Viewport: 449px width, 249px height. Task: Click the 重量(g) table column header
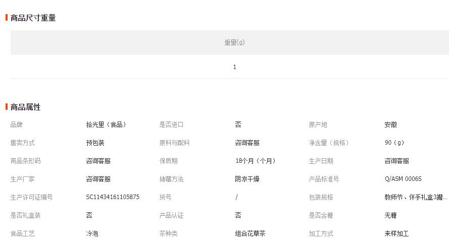point(234,42)
